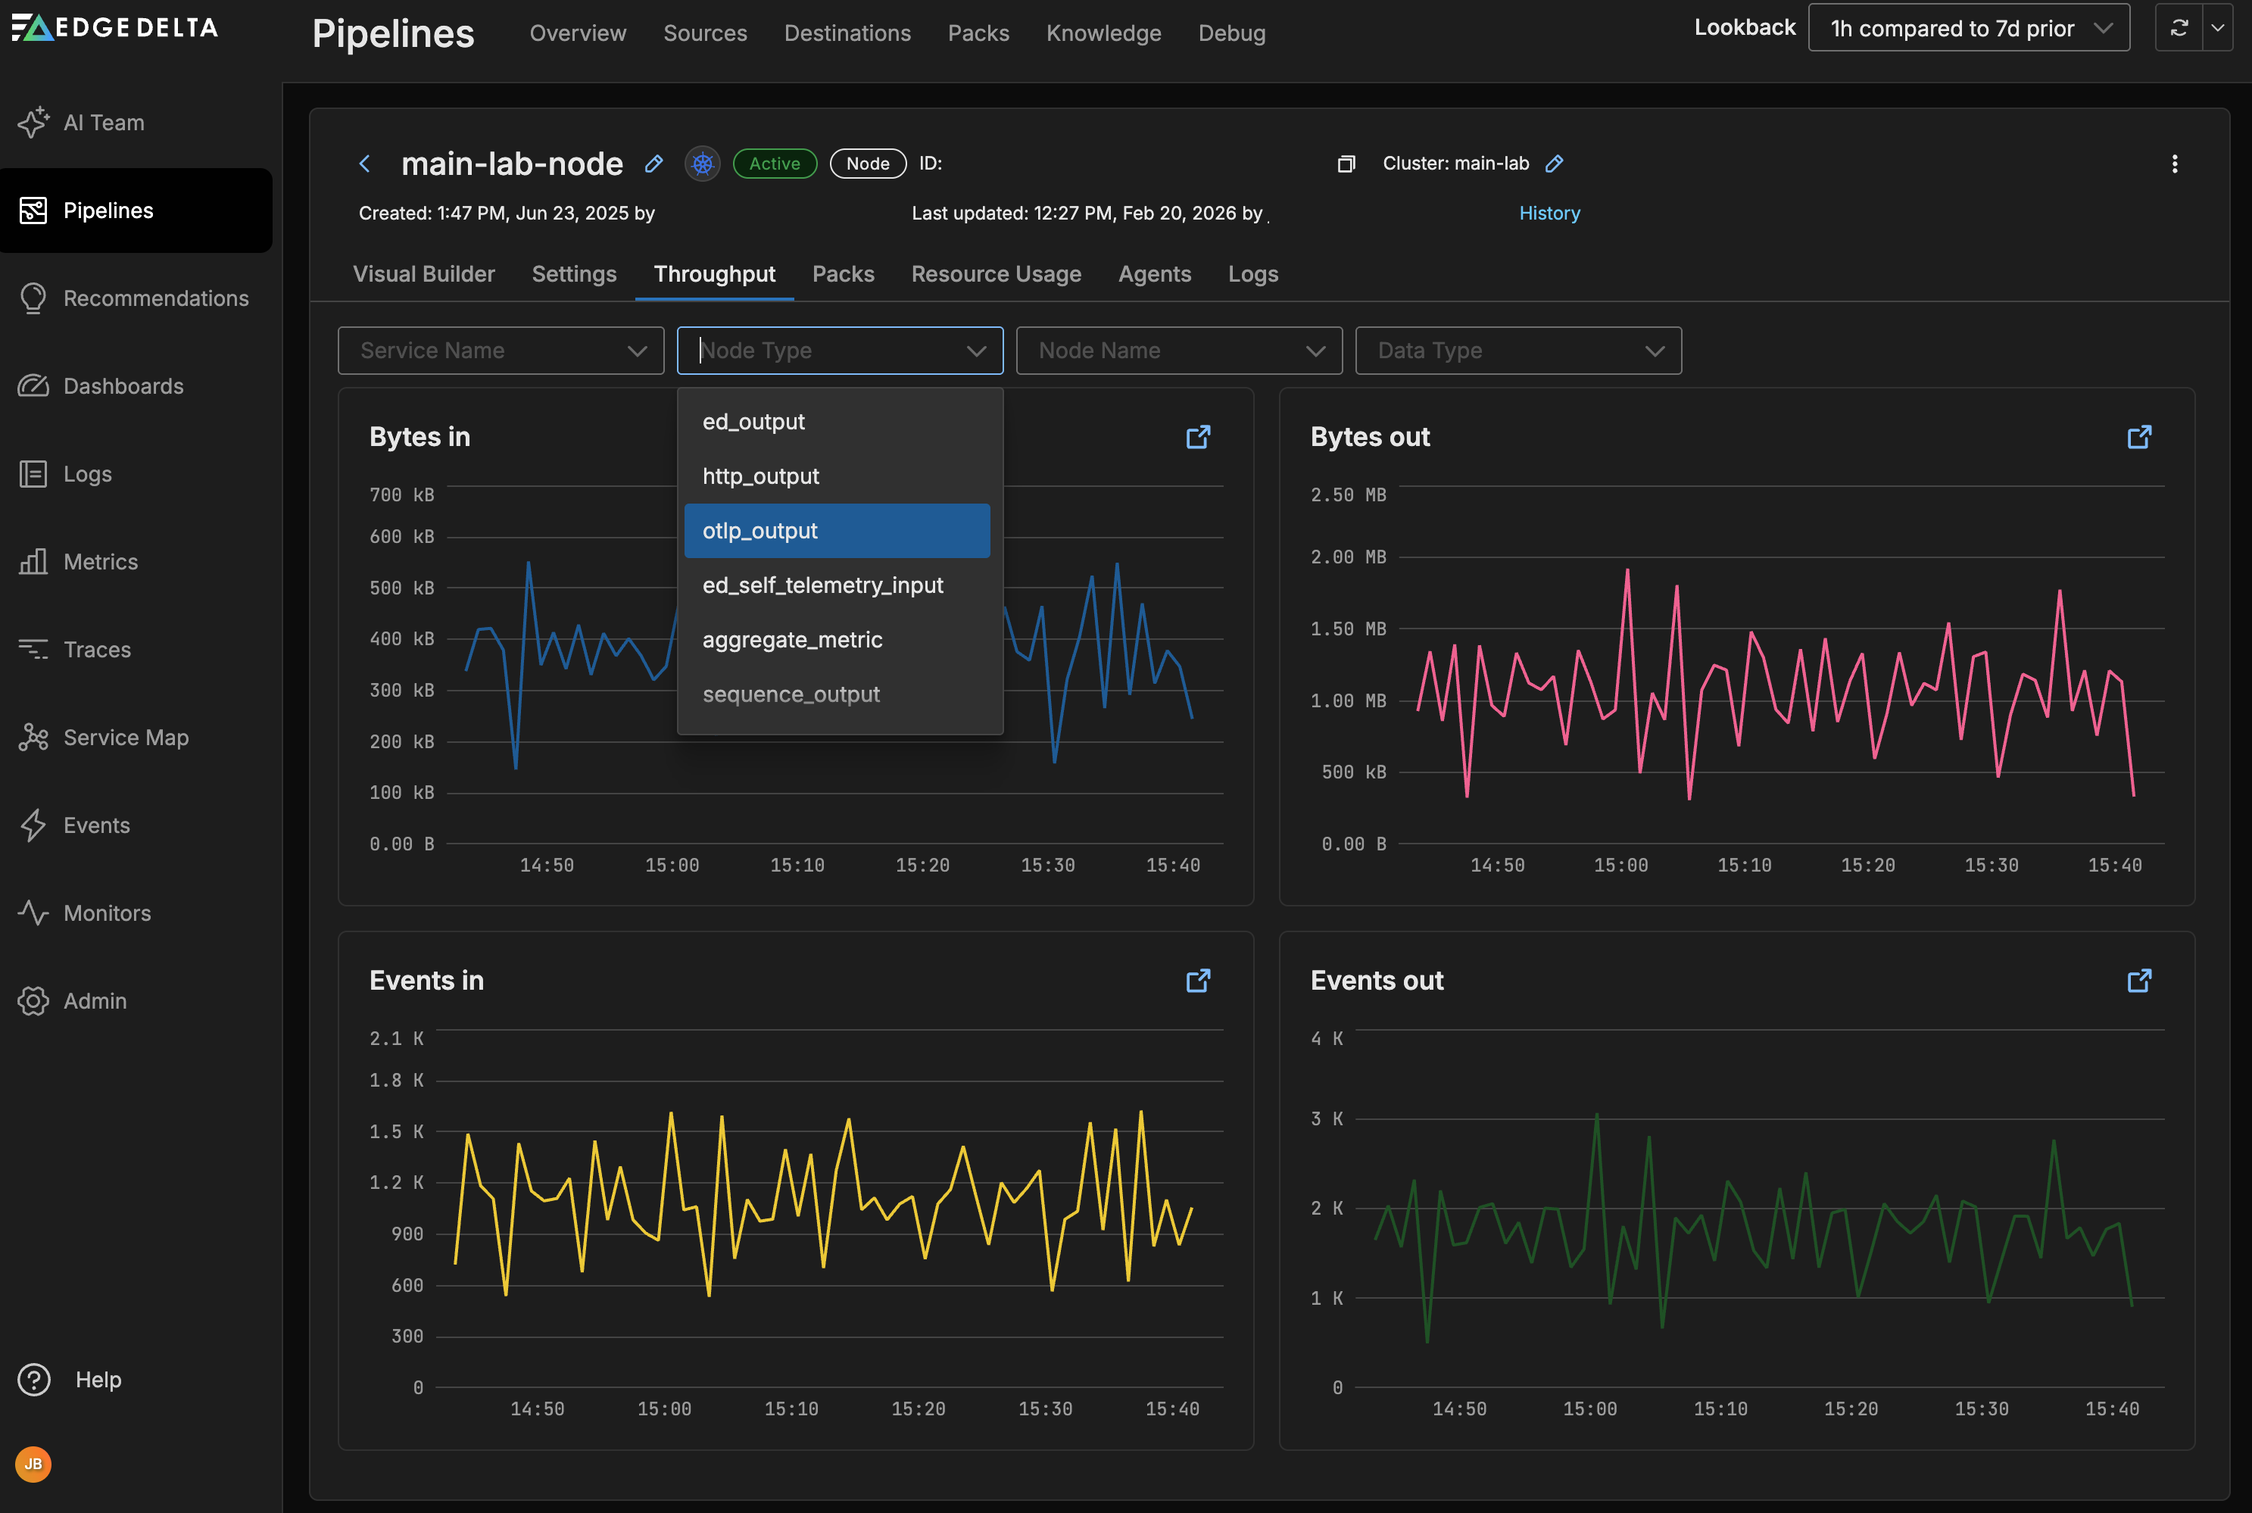This screenshot has height=1513, width=2252.
Task: Click the Node badge button
Action: point(868,164)
